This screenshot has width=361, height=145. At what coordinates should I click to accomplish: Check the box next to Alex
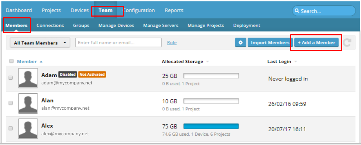click(x=11, y=128)
